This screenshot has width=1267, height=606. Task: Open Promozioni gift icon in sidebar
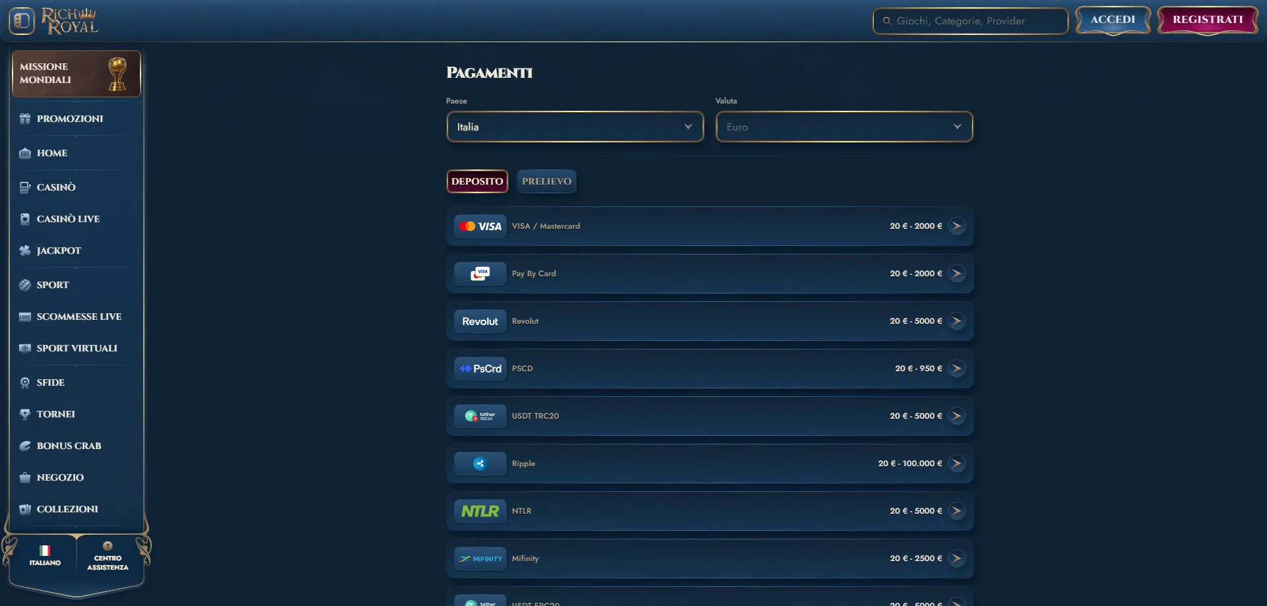click(25, 119)
